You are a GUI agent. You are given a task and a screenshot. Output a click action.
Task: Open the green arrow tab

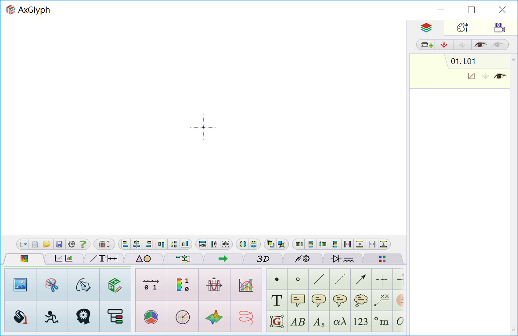223,259
